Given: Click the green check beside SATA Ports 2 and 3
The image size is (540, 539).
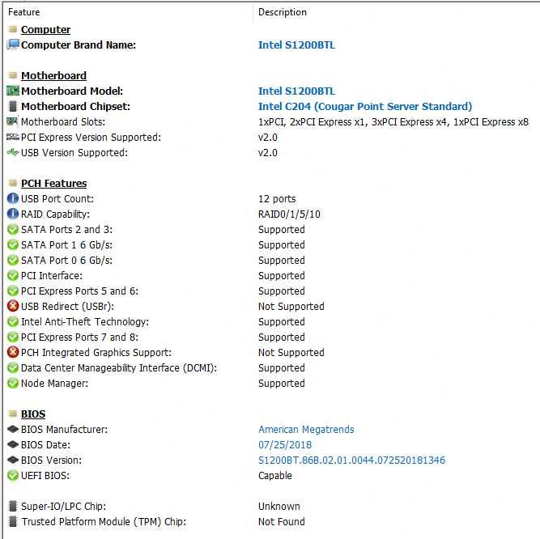Looking at the screenshot, I should point(13,229).
